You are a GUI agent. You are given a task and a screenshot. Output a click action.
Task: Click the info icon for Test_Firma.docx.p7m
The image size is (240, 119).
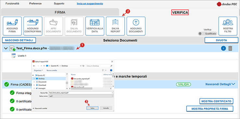click(223, 48)
